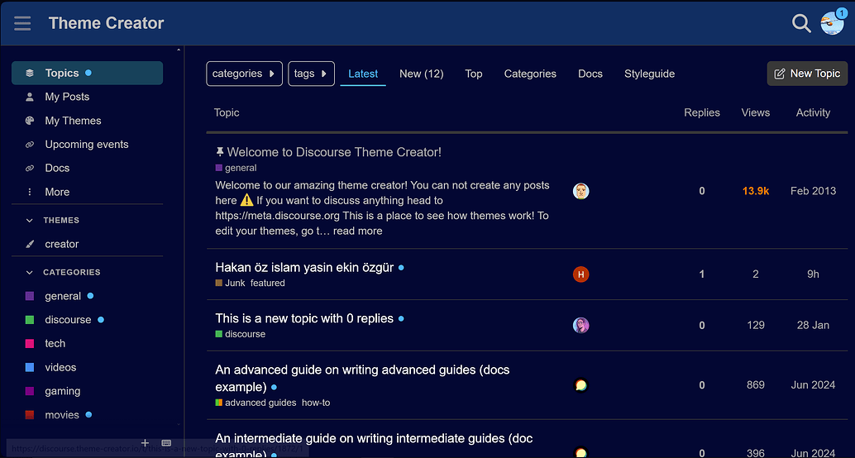Open the categories filter dropdown

tap(244, 74)
